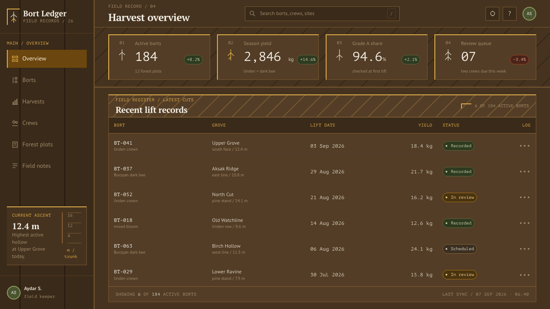Select the BT-037 bort identifier

pos(123,169)
